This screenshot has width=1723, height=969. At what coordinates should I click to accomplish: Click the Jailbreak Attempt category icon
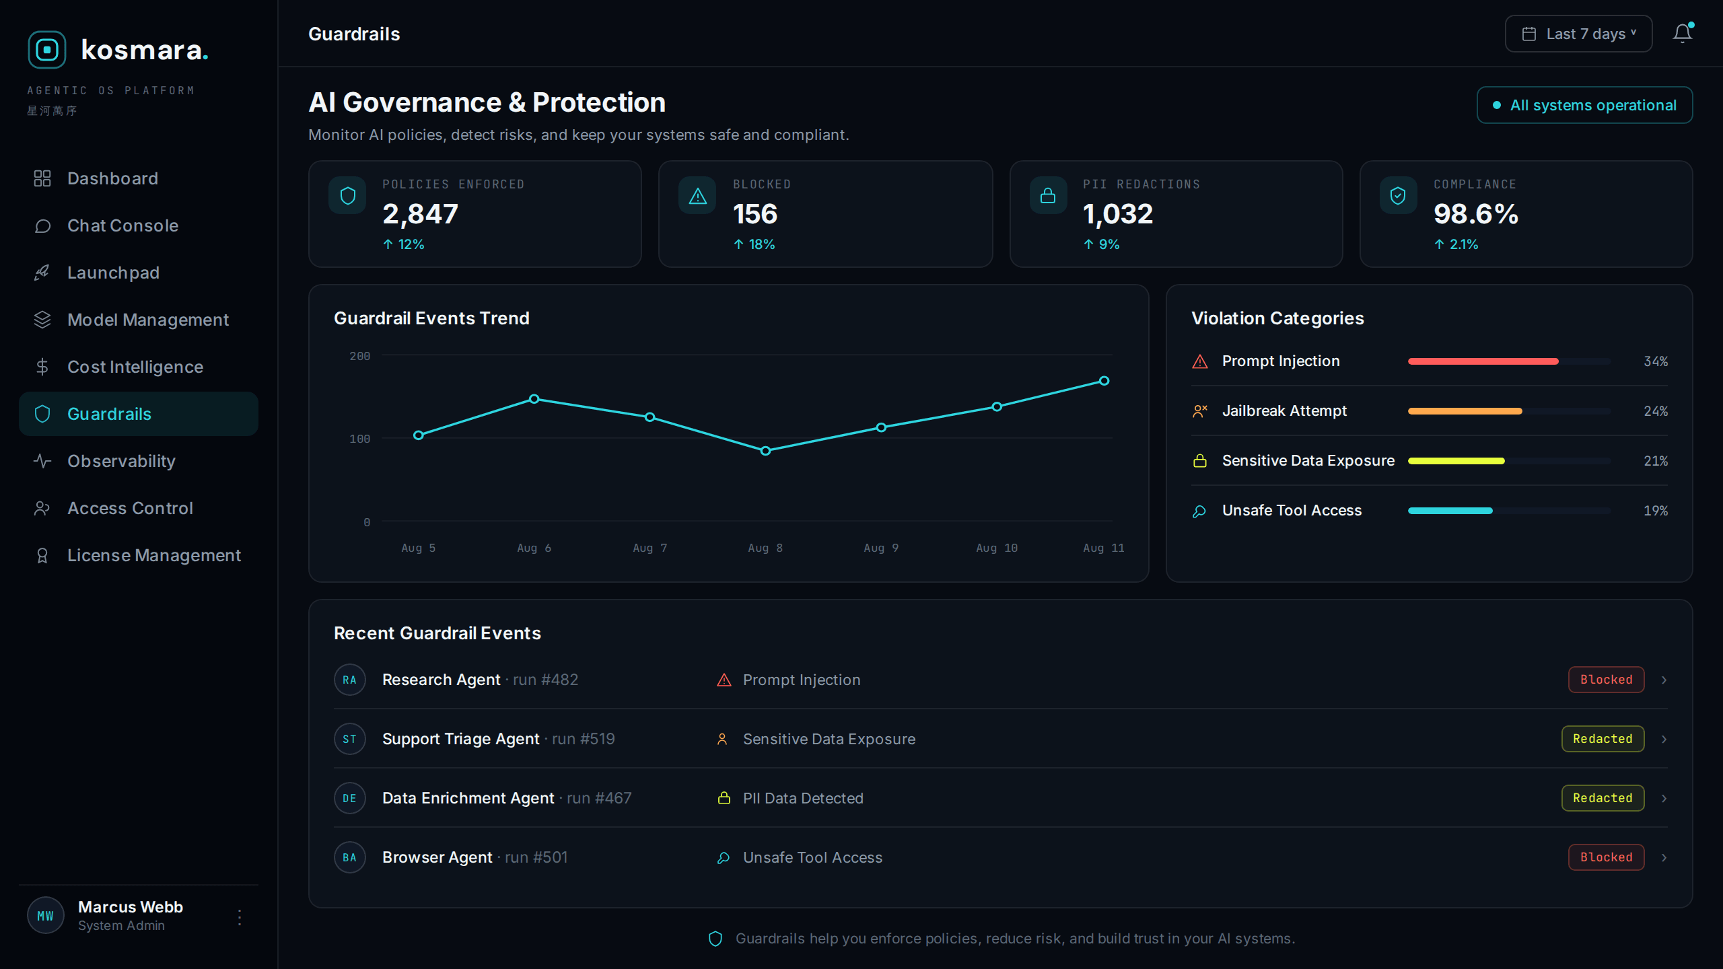click(1200, 411)
